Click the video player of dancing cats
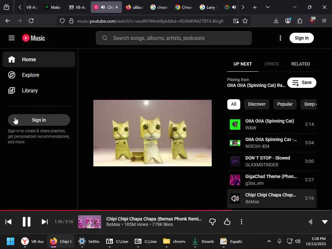 pos(152,133)
